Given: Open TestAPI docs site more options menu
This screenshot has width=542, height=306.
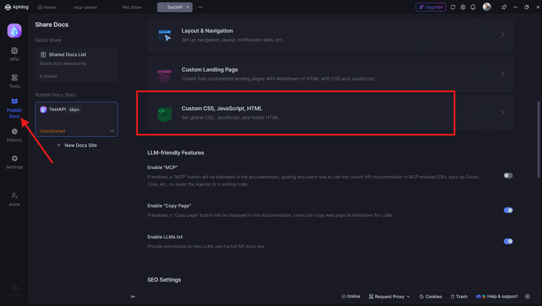Looking at the screenshot, I should pyautogui.click(x=112, y=131).
